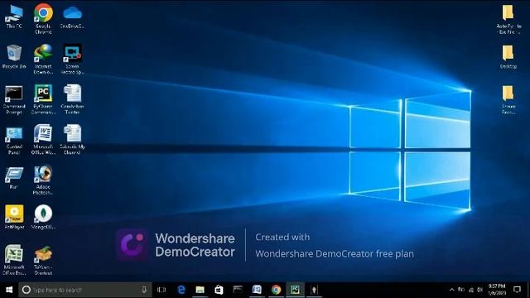This screenshot has height=298, width=530.
Task: Switch to Command Prompt on the taskbar
Action: 238,290
